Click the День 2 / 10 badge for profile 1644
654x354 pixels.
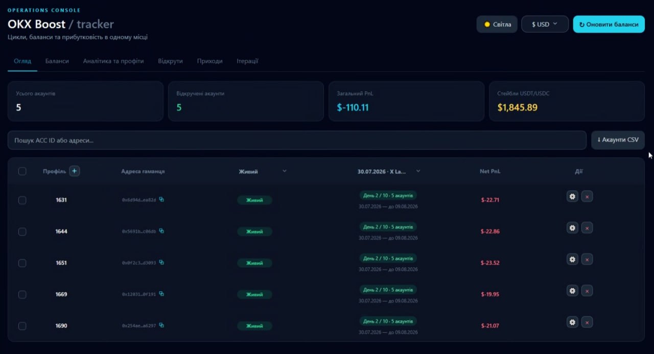pyautogui.click(x=388, y=226)
